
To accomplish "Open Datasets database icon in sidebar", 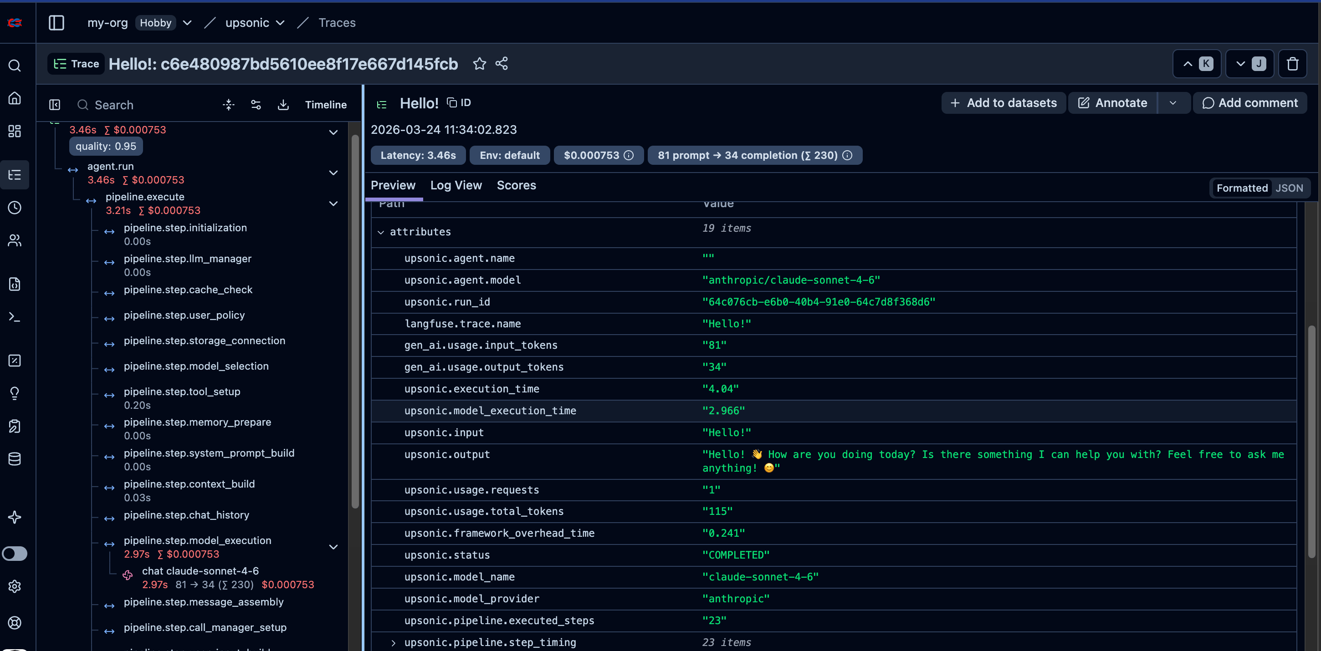I will tap(15, 459).
